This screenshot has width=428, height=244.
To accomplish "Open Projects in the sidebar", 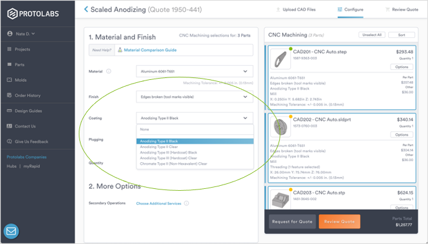I will [22, 50].
